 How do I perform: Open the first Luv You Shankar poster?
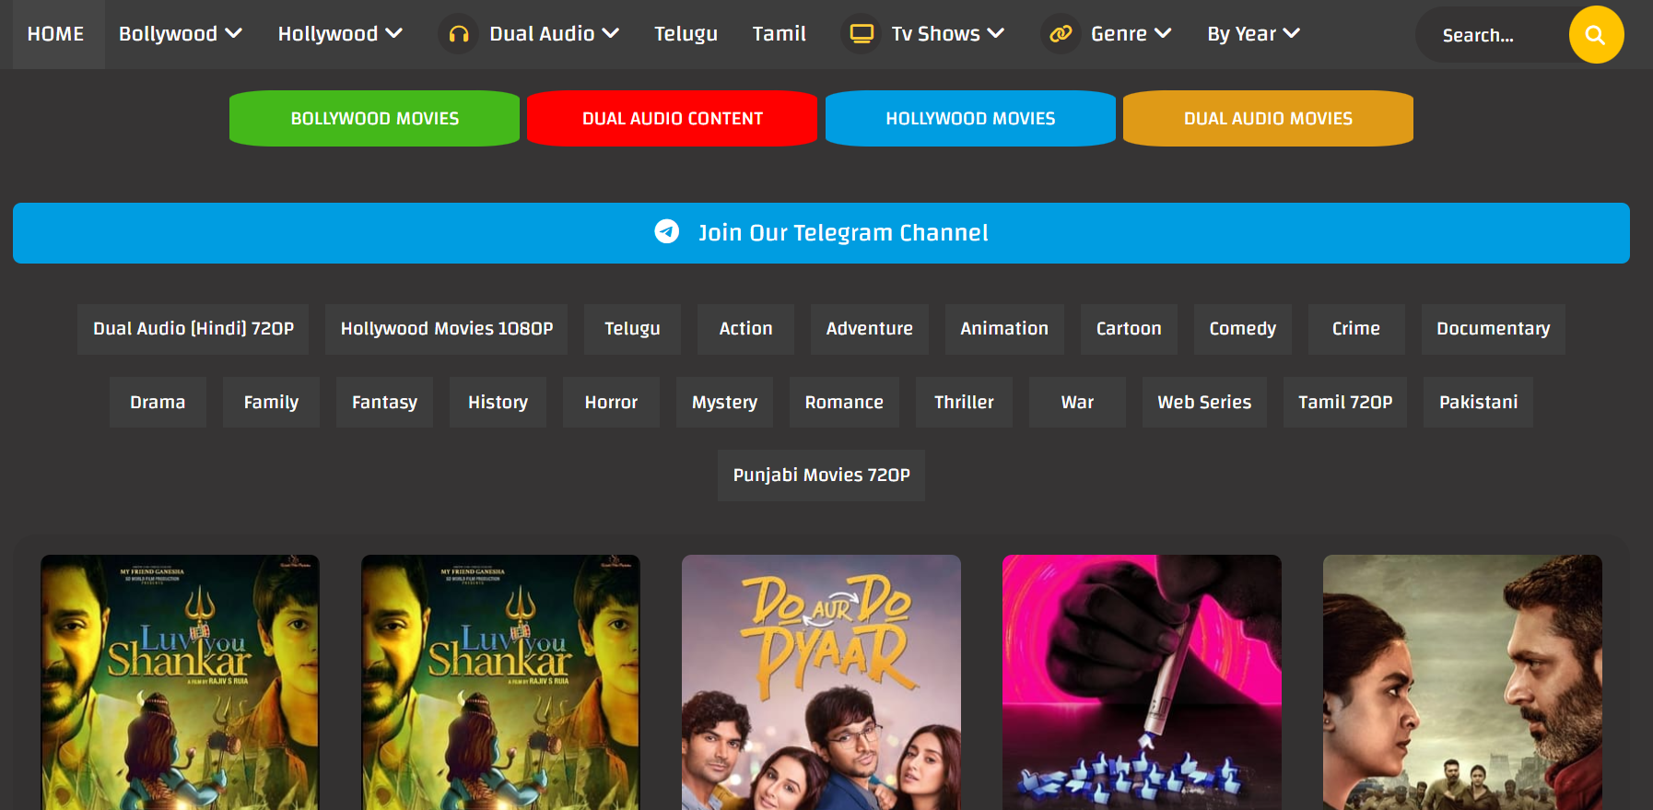coord(180,682)
